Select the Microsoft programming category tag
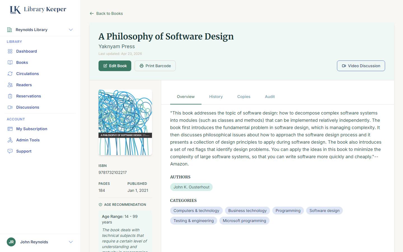Viewport: 403px width, 252px height. click(x=244, y=221)
